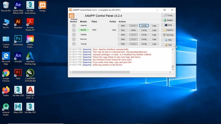This screenshot has height=124, width=221.
Task: Toggle the Mercury service checkbox
Action: click(74, 39)
